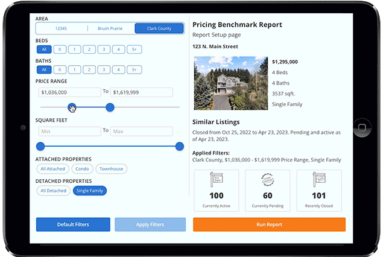Image resolution: width=383 pixels, height=257 pixels.
Task: Toggle the Condo property filter
Action: pyautogui.click(x=83, y=169)
